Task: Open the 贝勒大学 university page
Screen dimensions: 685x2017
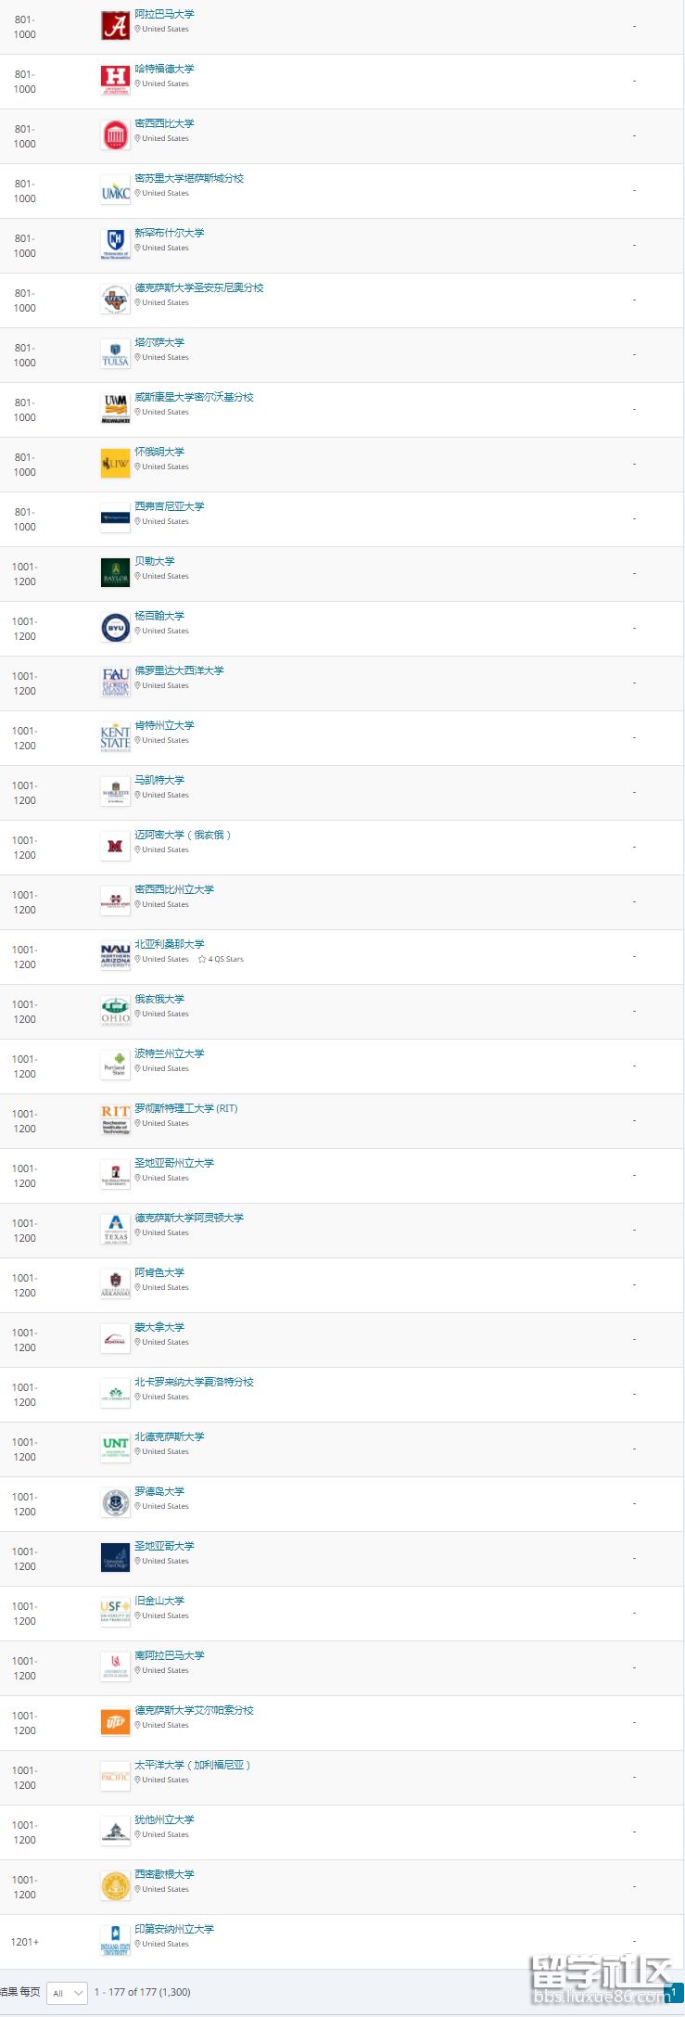Action: (154, 561)
